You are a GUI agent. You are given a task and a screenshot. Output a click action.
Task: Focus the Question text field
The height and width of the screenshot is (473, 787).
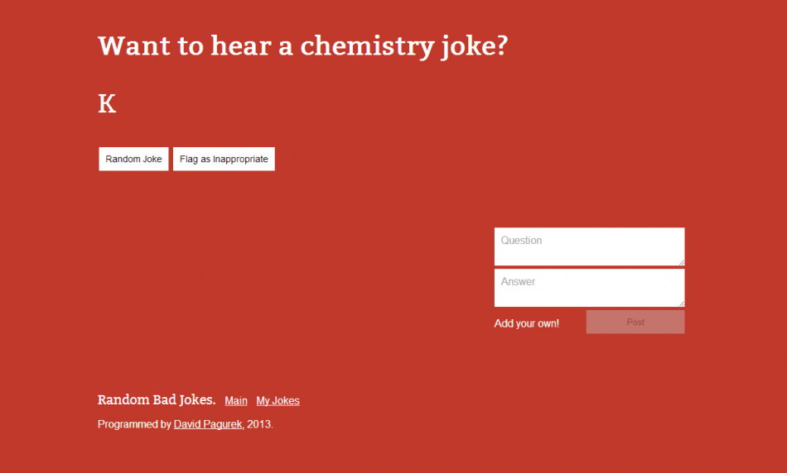[x=588, y=246]
